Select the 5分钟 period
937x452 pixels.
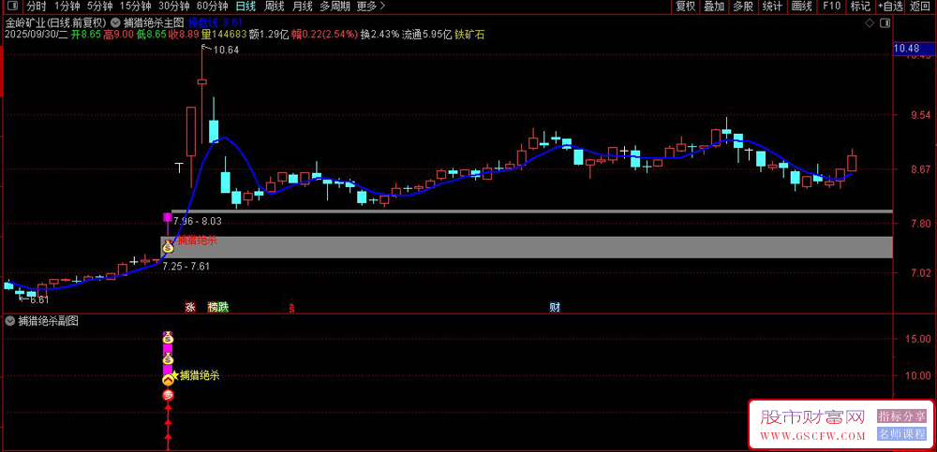(x=99, y=7)
